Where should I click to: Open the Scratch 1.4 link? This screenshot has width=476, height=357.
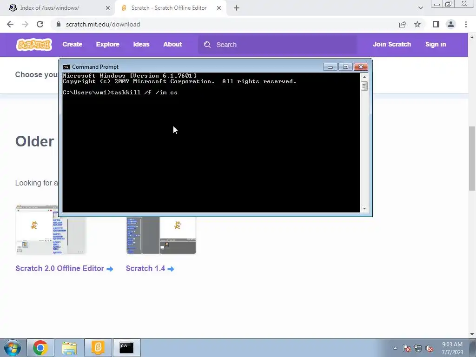(x=150, y=268)
